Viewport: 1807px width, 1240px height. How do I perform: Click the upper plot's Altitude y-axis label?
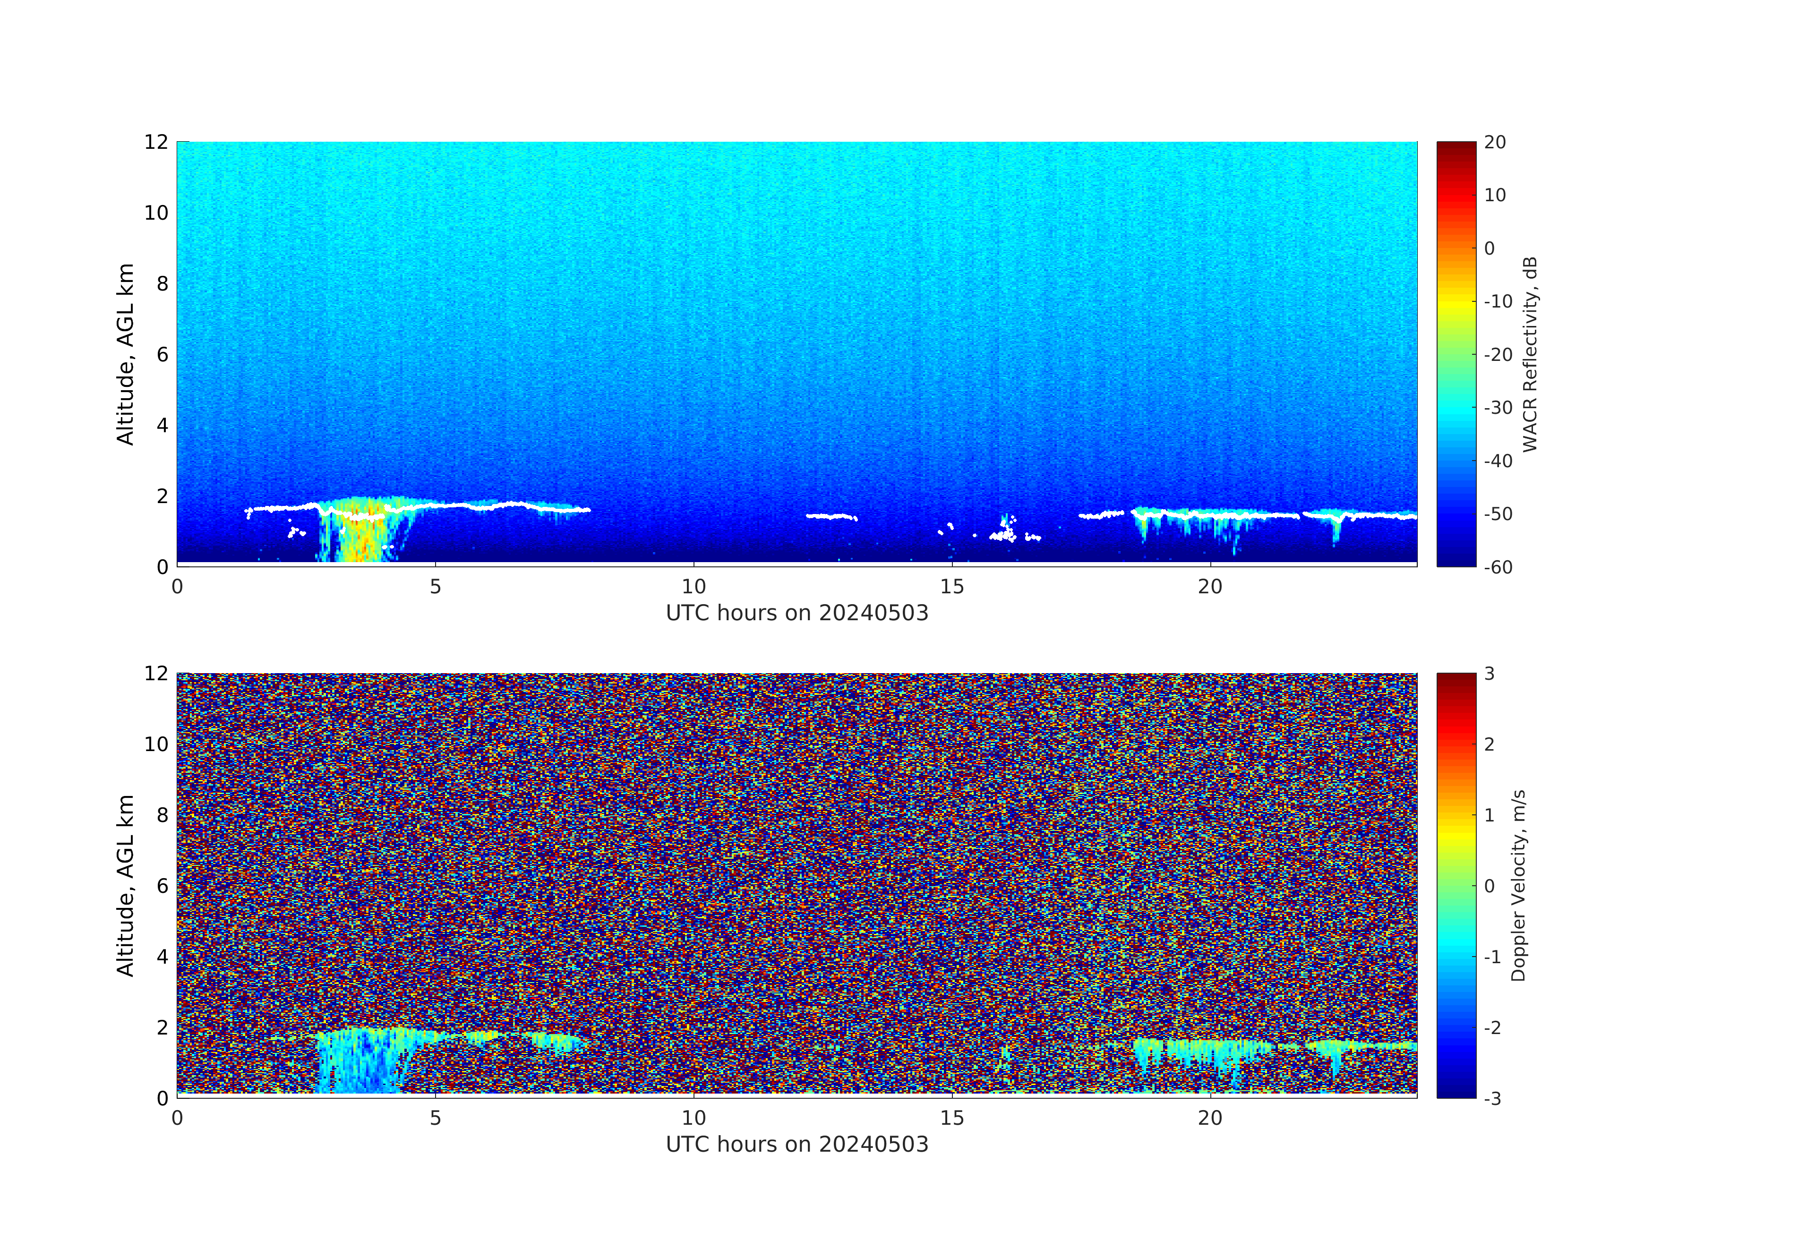pos(125,354)
